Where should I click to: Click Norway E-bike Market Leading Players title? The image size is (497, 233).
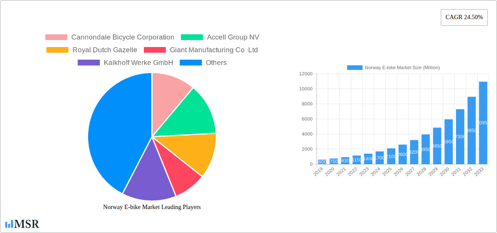(x=152, y=207)
